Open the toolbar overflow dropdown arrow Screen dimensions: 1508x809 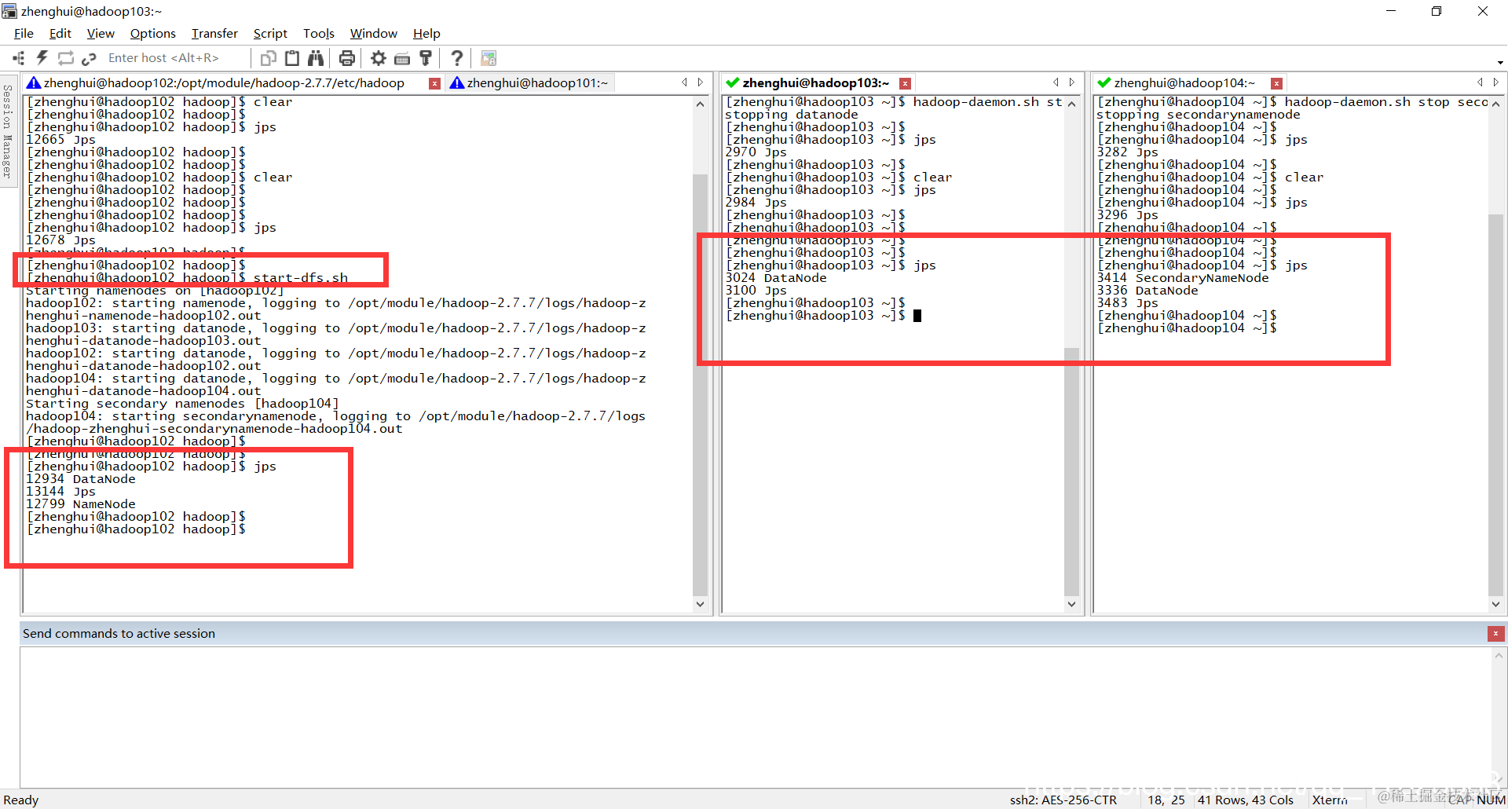[x=1500, y=63]
